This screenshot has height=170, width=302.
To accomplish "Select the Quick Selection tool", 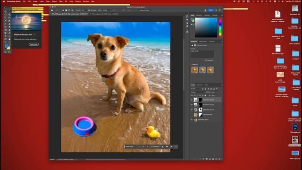I will (9, 15).
